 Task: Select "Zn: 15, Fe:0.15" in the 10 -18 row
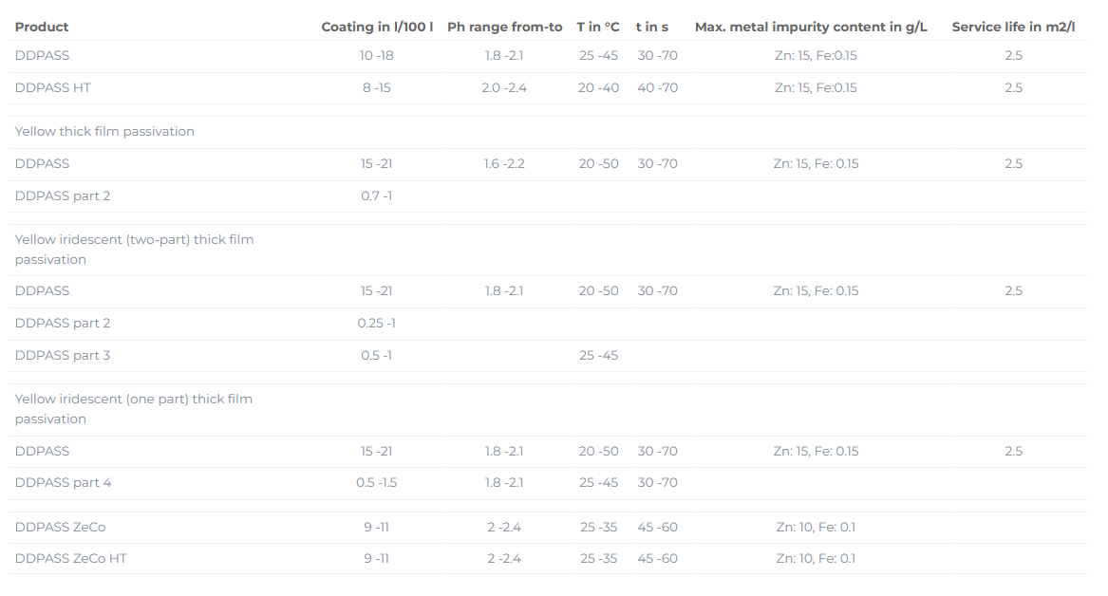click(816, 55)
